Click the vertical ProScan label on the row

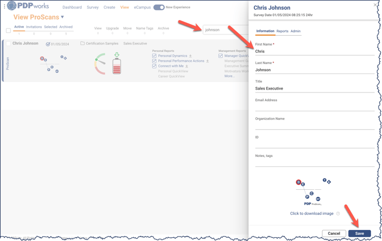pos(7,63)
